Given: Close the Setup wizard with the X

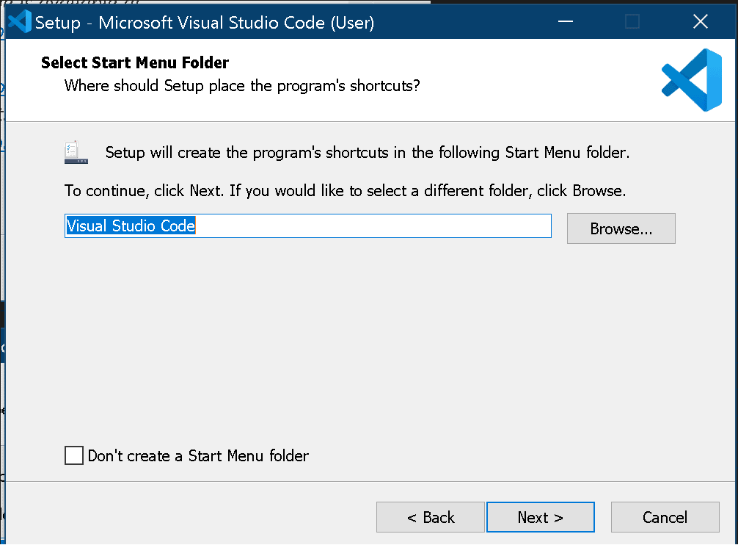Looking at the screenshot, I should 700,22.
